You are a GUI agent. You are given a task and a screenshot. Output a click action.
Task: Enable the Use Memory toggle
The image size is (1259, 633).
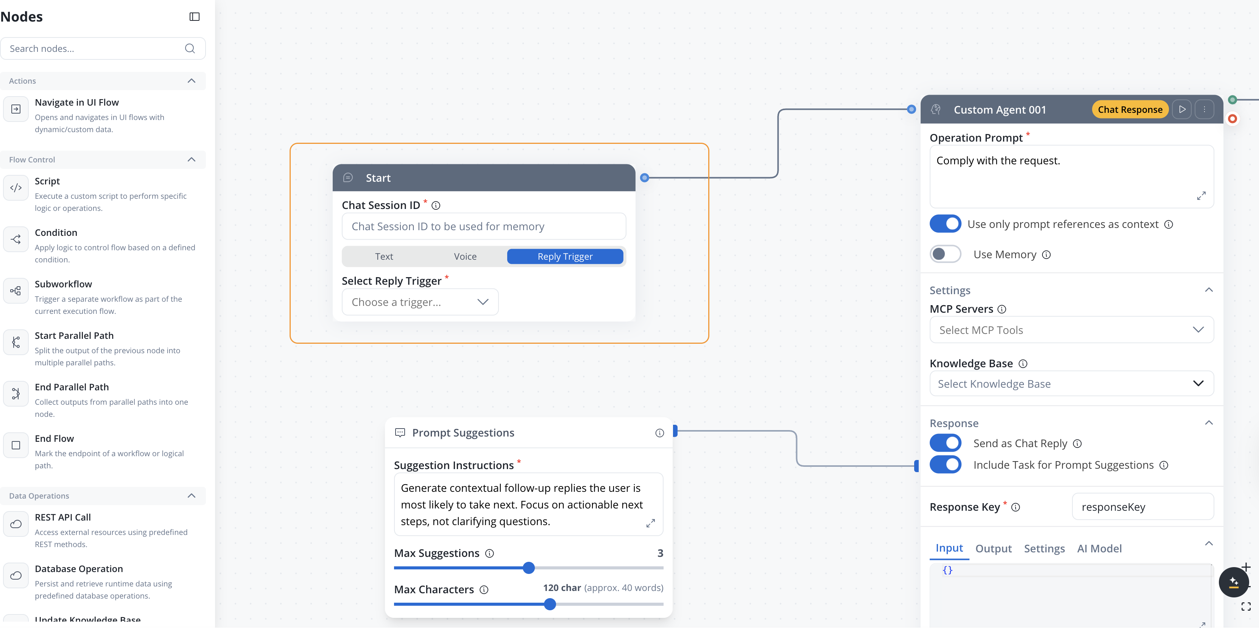pos(945,254)
